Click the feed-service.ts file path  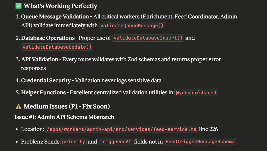point(121,129)
